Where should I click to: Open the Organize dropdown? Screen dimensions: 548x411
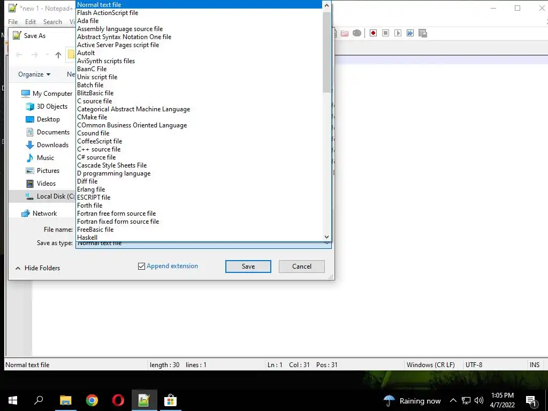tap(34, 74)
